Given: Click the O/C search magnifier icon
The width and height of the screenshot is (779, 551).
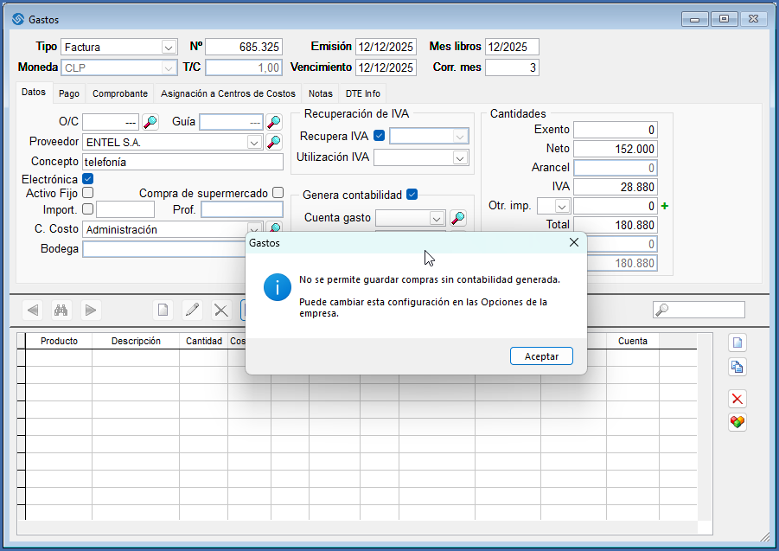Looking at the screenshot, I should [150, 122].
